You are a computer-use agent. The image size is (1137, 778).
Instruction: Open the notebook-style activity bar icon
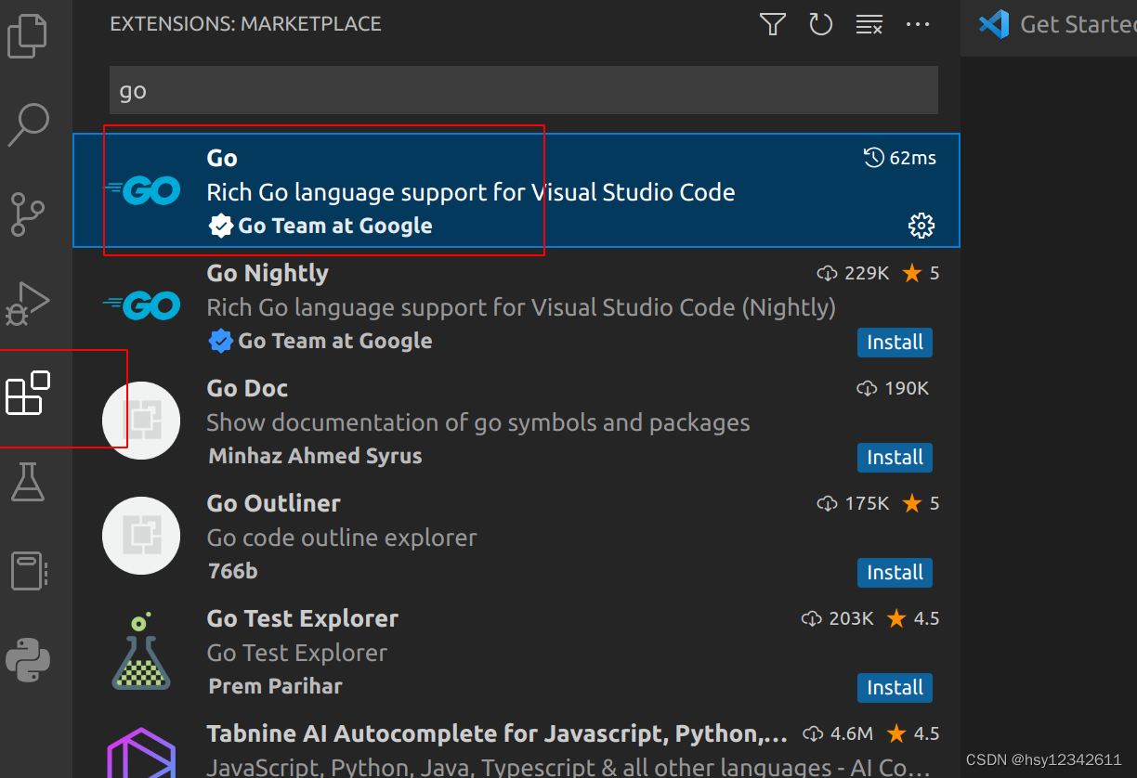point(28,571)
